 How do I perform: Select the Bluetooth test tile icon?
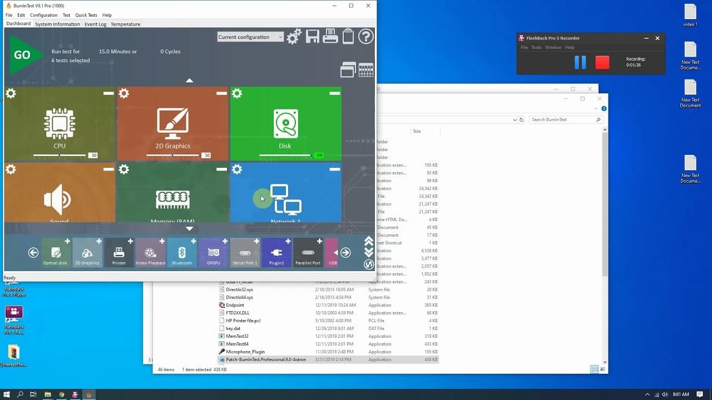tap(182, 253)
